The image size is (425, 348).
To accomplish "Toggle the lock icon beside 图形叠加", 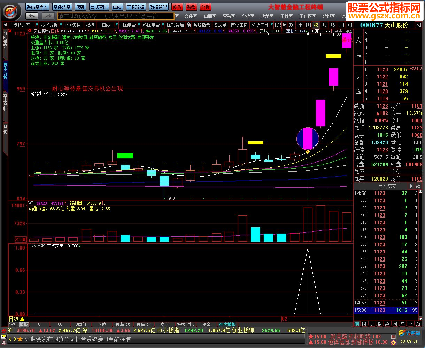I will point(188,25).
